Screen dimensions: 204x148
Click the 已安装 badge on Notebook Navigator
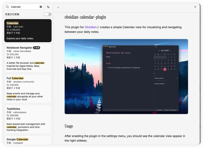tap(37, 48)
